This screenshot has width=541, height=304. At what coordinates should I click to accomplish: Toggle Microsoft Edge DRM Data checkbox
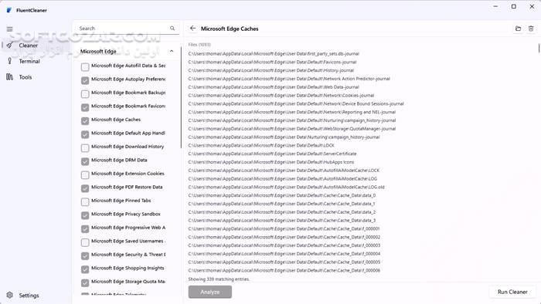pos(85,161)
